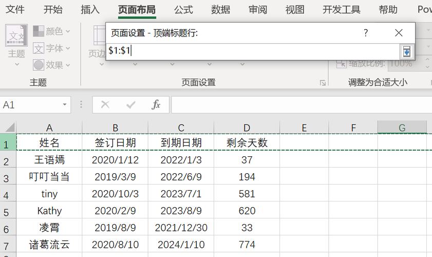
Task: Open the 颜色 theme colors dropdown
Action: pyautogui.click(x=51, y=31)
